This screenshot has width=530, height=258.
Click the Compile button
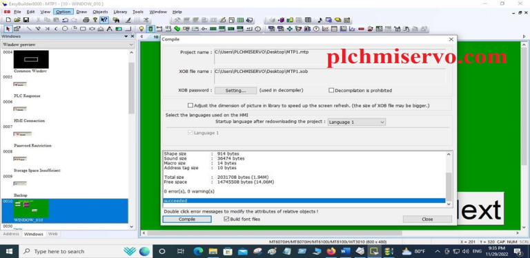click(x=187, y=219)
